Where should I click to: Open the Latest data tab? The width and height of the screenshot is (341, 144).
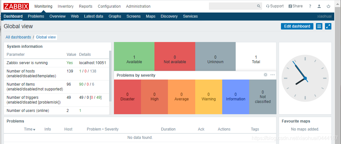(x=93, y=16)
